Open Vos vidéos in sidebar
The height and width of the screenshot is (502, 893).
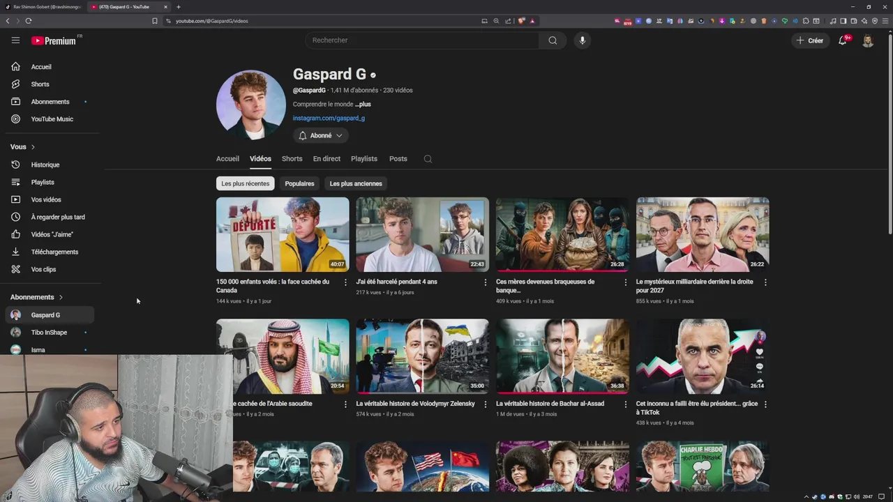[x=47, y=199]
